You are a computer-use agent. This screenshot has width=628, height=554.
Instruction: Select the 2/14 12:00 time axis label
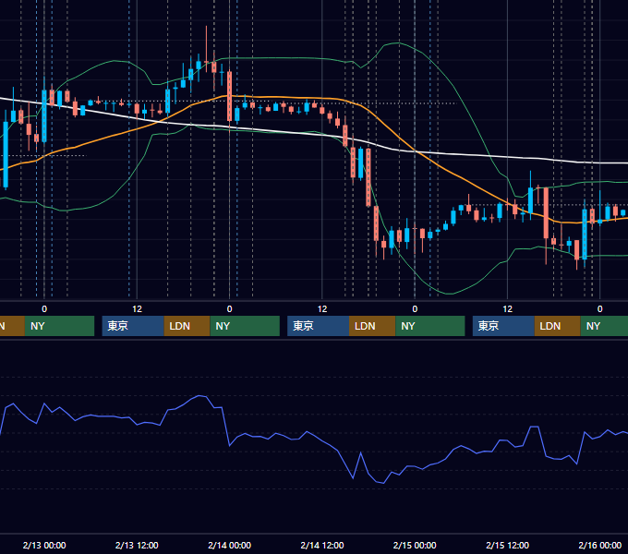pyautogui.click(x=322, y=545)
